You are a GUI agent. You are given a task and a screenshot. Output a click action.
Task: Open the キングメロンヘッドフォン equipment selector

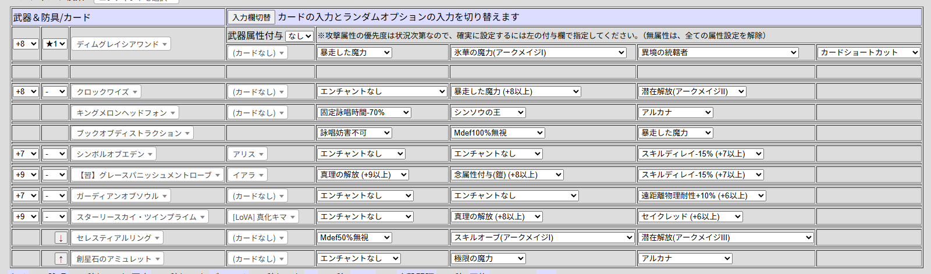coord(125,113)
